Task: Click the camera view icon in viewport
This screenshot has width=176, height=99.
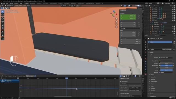Action: click(x=116, y=24)
